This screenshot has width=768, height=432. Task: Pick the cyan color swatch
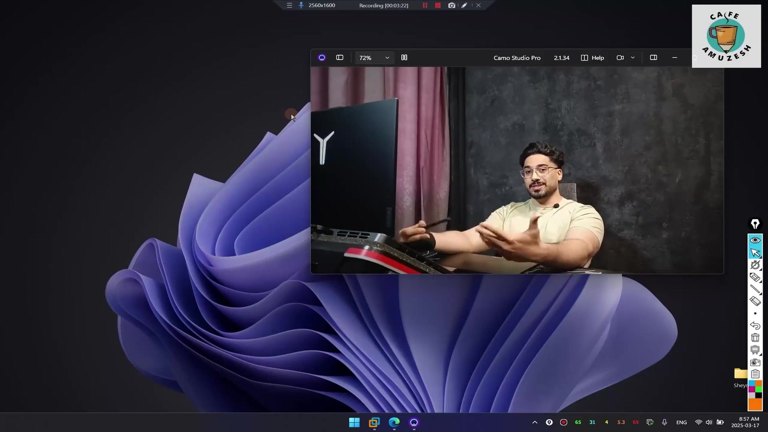pos(752,384)
